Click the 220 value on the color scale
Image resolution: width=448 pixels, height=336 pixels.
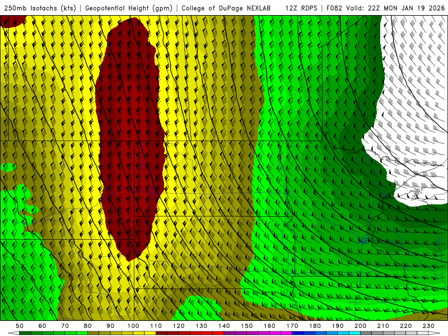pos(406,326)
